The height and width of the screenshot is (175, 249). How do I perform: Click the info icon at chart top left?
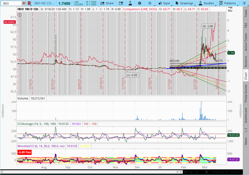20,15
